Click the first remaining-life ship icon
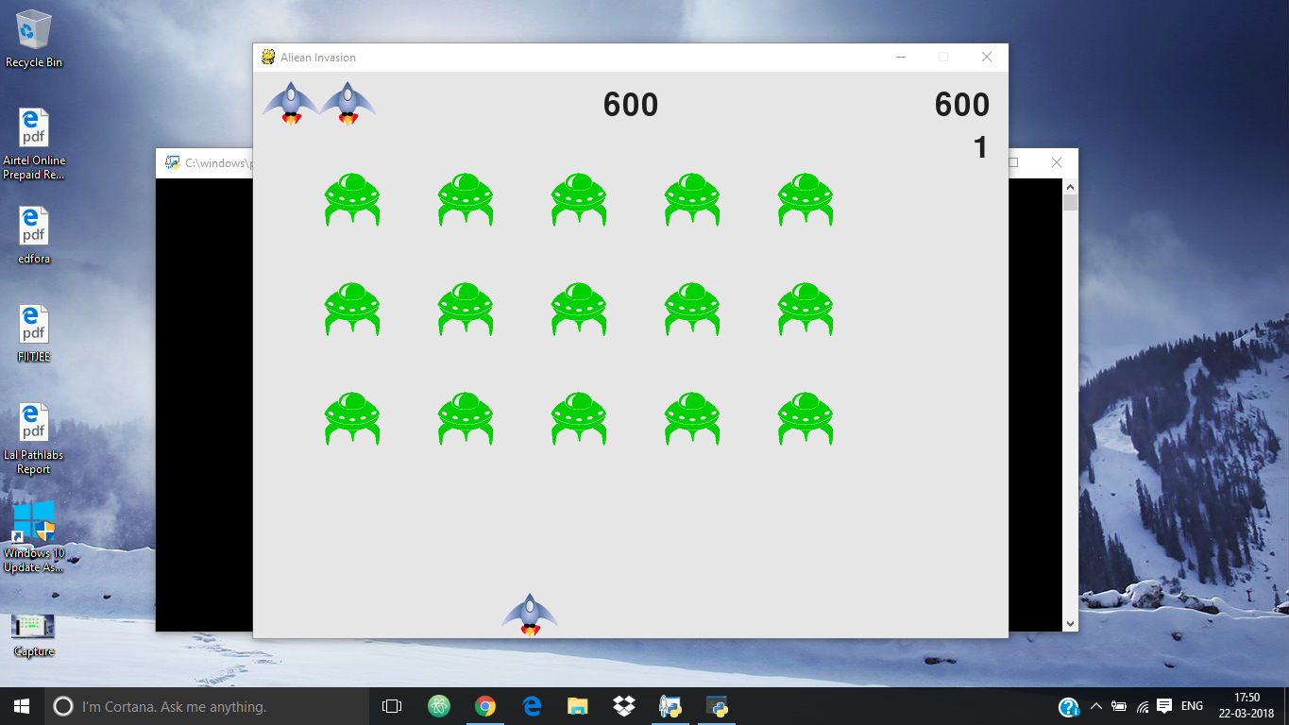This screenshot has width=1289, height=725. pyautogui.click(x=291, y=104)
